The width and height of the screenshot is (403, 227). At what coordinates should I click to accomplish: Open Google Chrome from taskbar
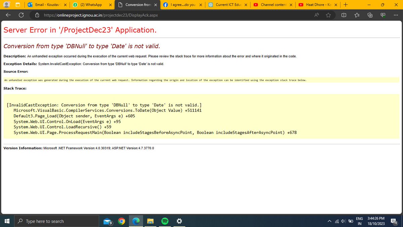pos(122,221)
